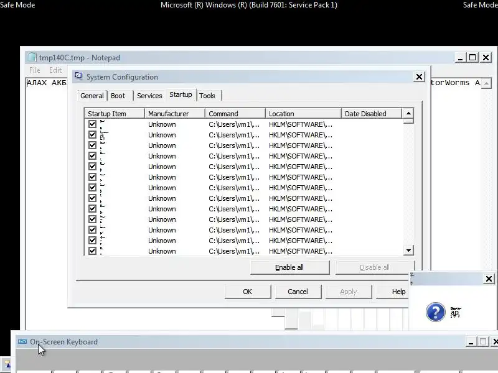
Task: Click Cancel in System Configuration
Action: coord(298,292)
